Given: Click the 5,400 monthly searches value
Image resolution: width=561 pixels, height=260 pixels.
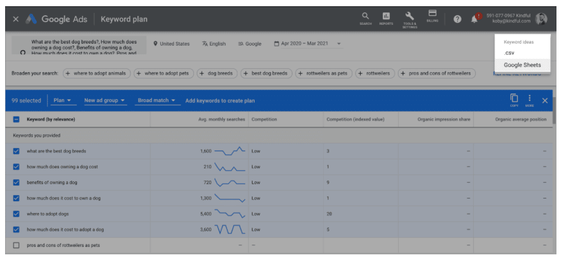Looking at the screenshot, I should 206,214.
